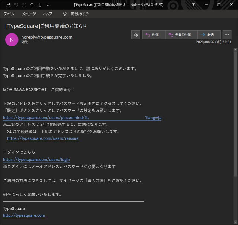Open Customize Quick Access Toolbar dropdown
The image size is (238, 225).
click(48, 5)
